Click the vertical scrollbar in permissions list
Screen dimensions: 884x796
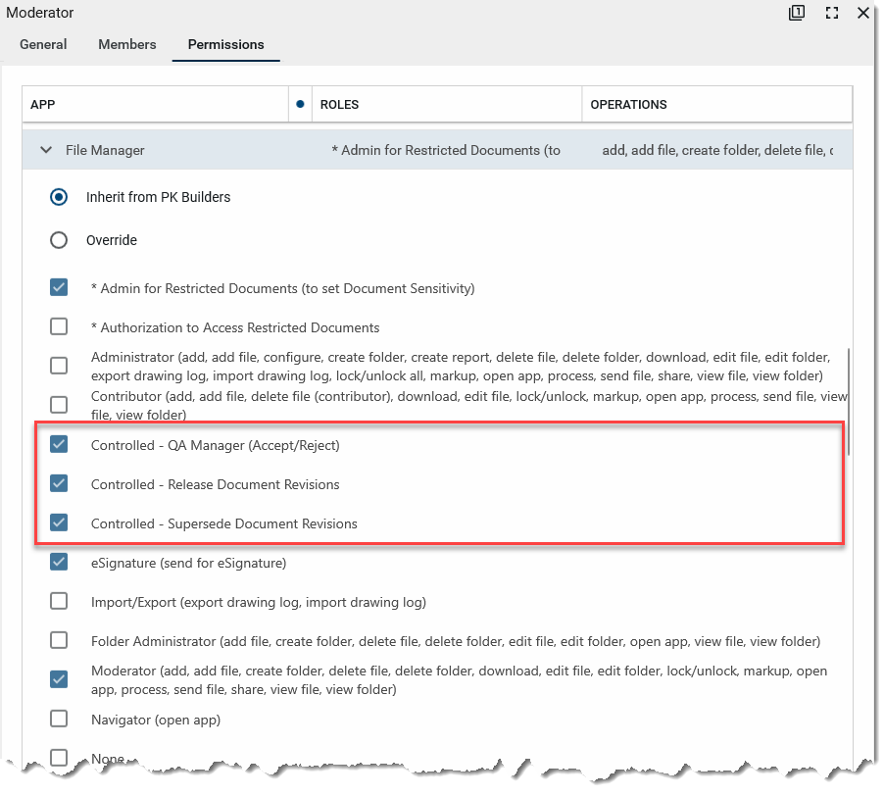[849, 402]
